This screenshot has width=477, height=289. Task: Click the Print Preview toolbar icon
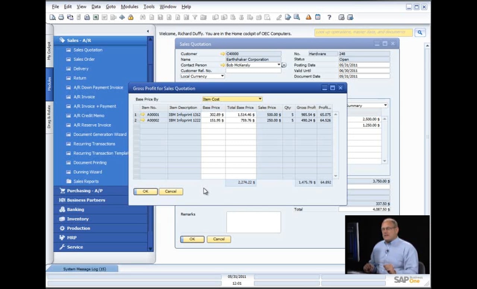point(53,17)
